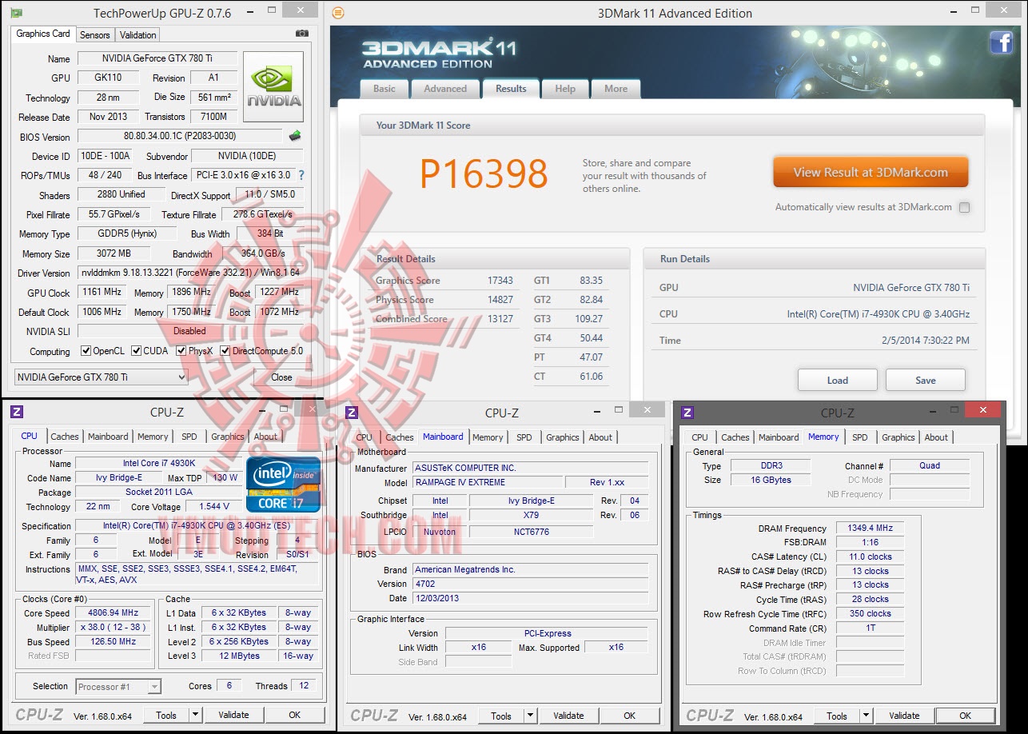The width and height of the screenshot is (1028, 734).
Task: Click the NVIDIA logo in GPU-Z
Action: 273,87
